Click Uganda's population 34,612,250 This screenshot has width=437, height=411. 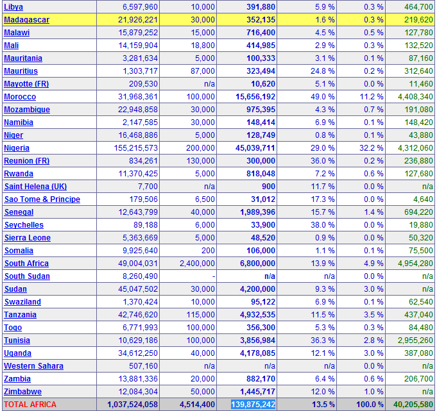pyautogui.click(x=138, y=353)
